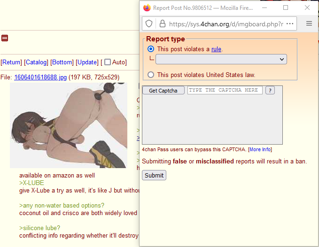Open the 'rule' hyperlink
319x247 pixels.
click(x=216, y=49)
